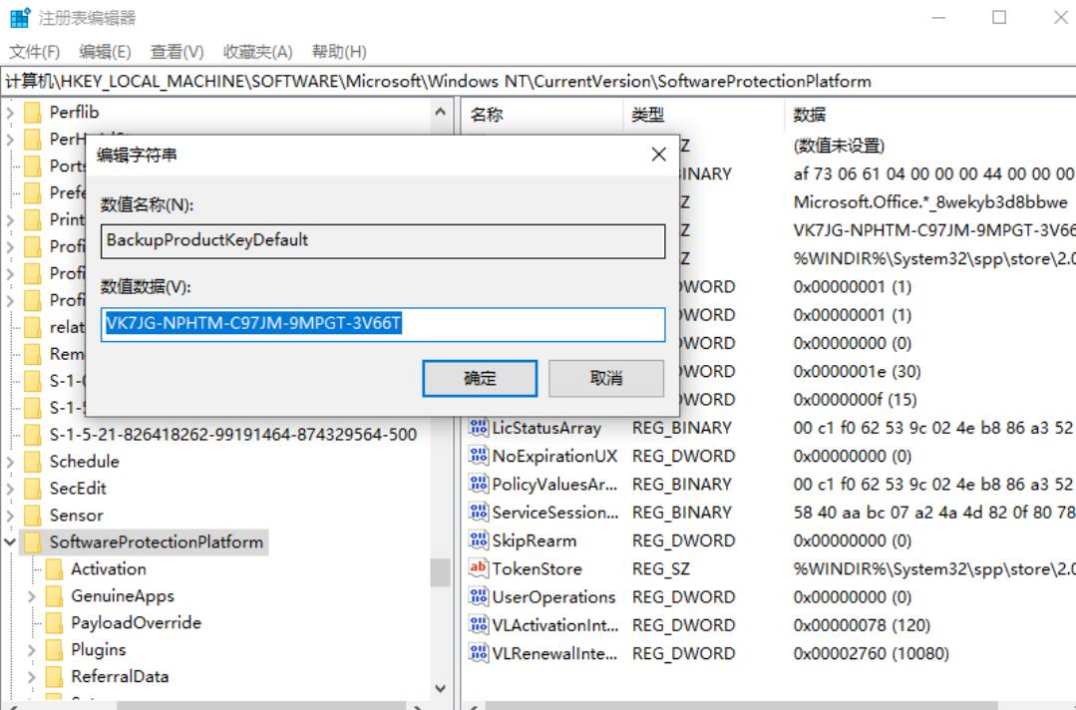
Task: Click the SkipRearm DWORD value icon
Action: pyautogui.click(x=478, y=539)
